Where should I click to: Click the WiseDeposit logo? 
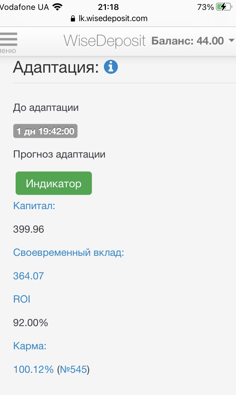(x=105, y=41)
